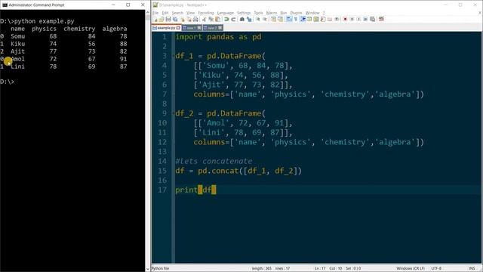Open the Window menu

[x=312, y=13]
